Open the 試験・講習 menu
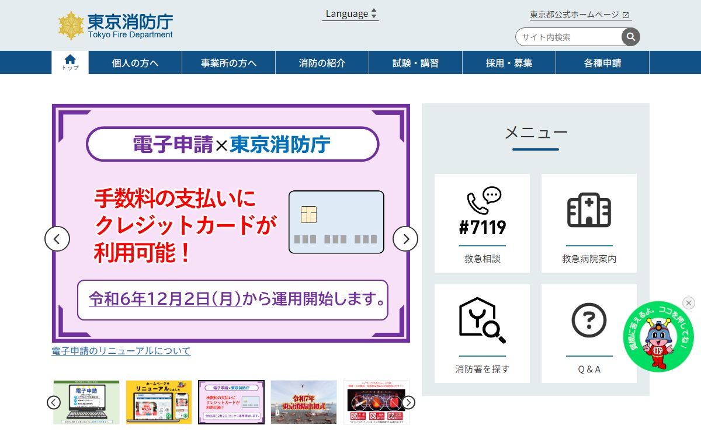The width and height of the screenshot is (701, 432). coord(415,63)
